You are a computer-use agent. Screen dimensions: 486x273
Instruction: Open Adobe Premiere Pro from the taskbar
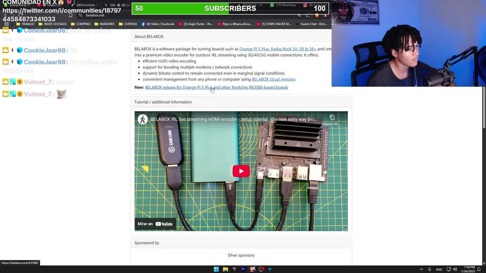pyautogui.click(x=243, y=269)
